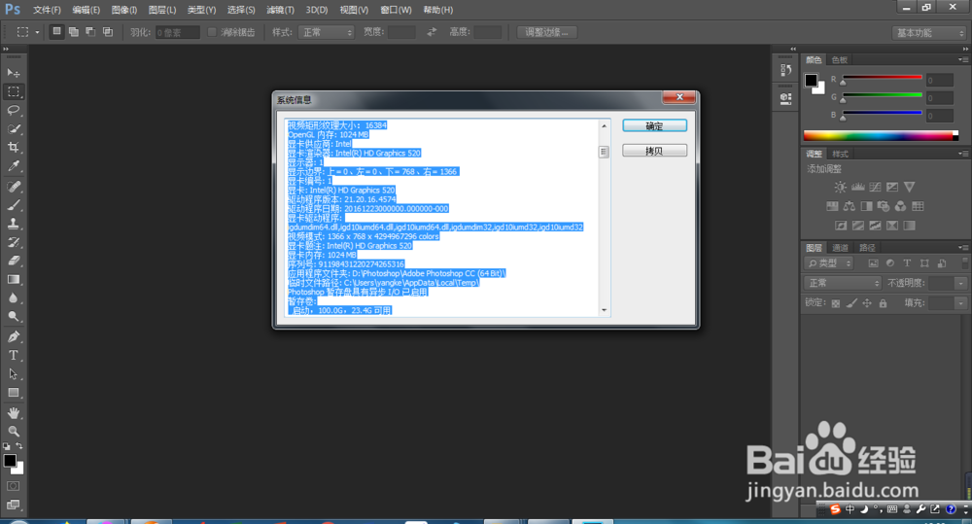
Task: Click the R red color slider
Action: point(882,78)
